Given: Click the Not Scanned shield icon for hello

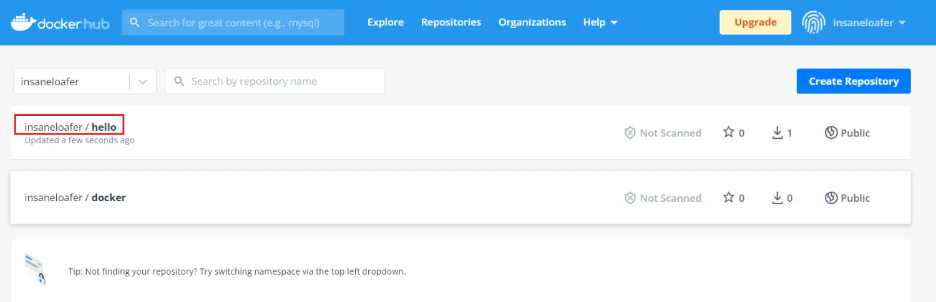Looking at the screenshot, I should (630, 133).
